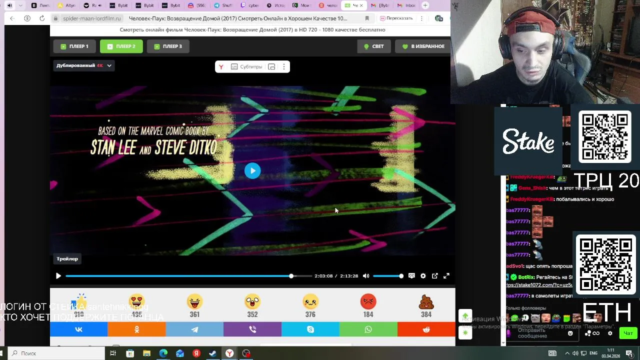Share the page via WhatsApp
This screenshot has width=640, height=360.
point(368,329)
